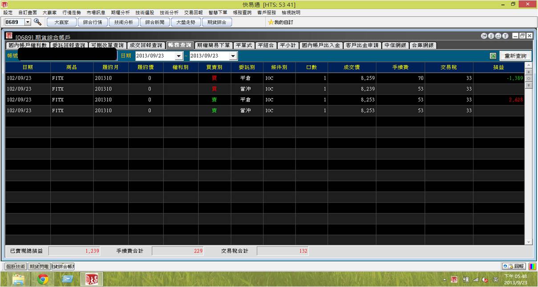
Task: Switch to the 委託回報查詢 tab
Action: pyautogui.click(x=69, y=45)
